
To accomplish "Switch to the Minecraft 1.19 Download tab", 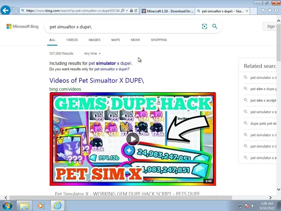I will tap(168, 11).
